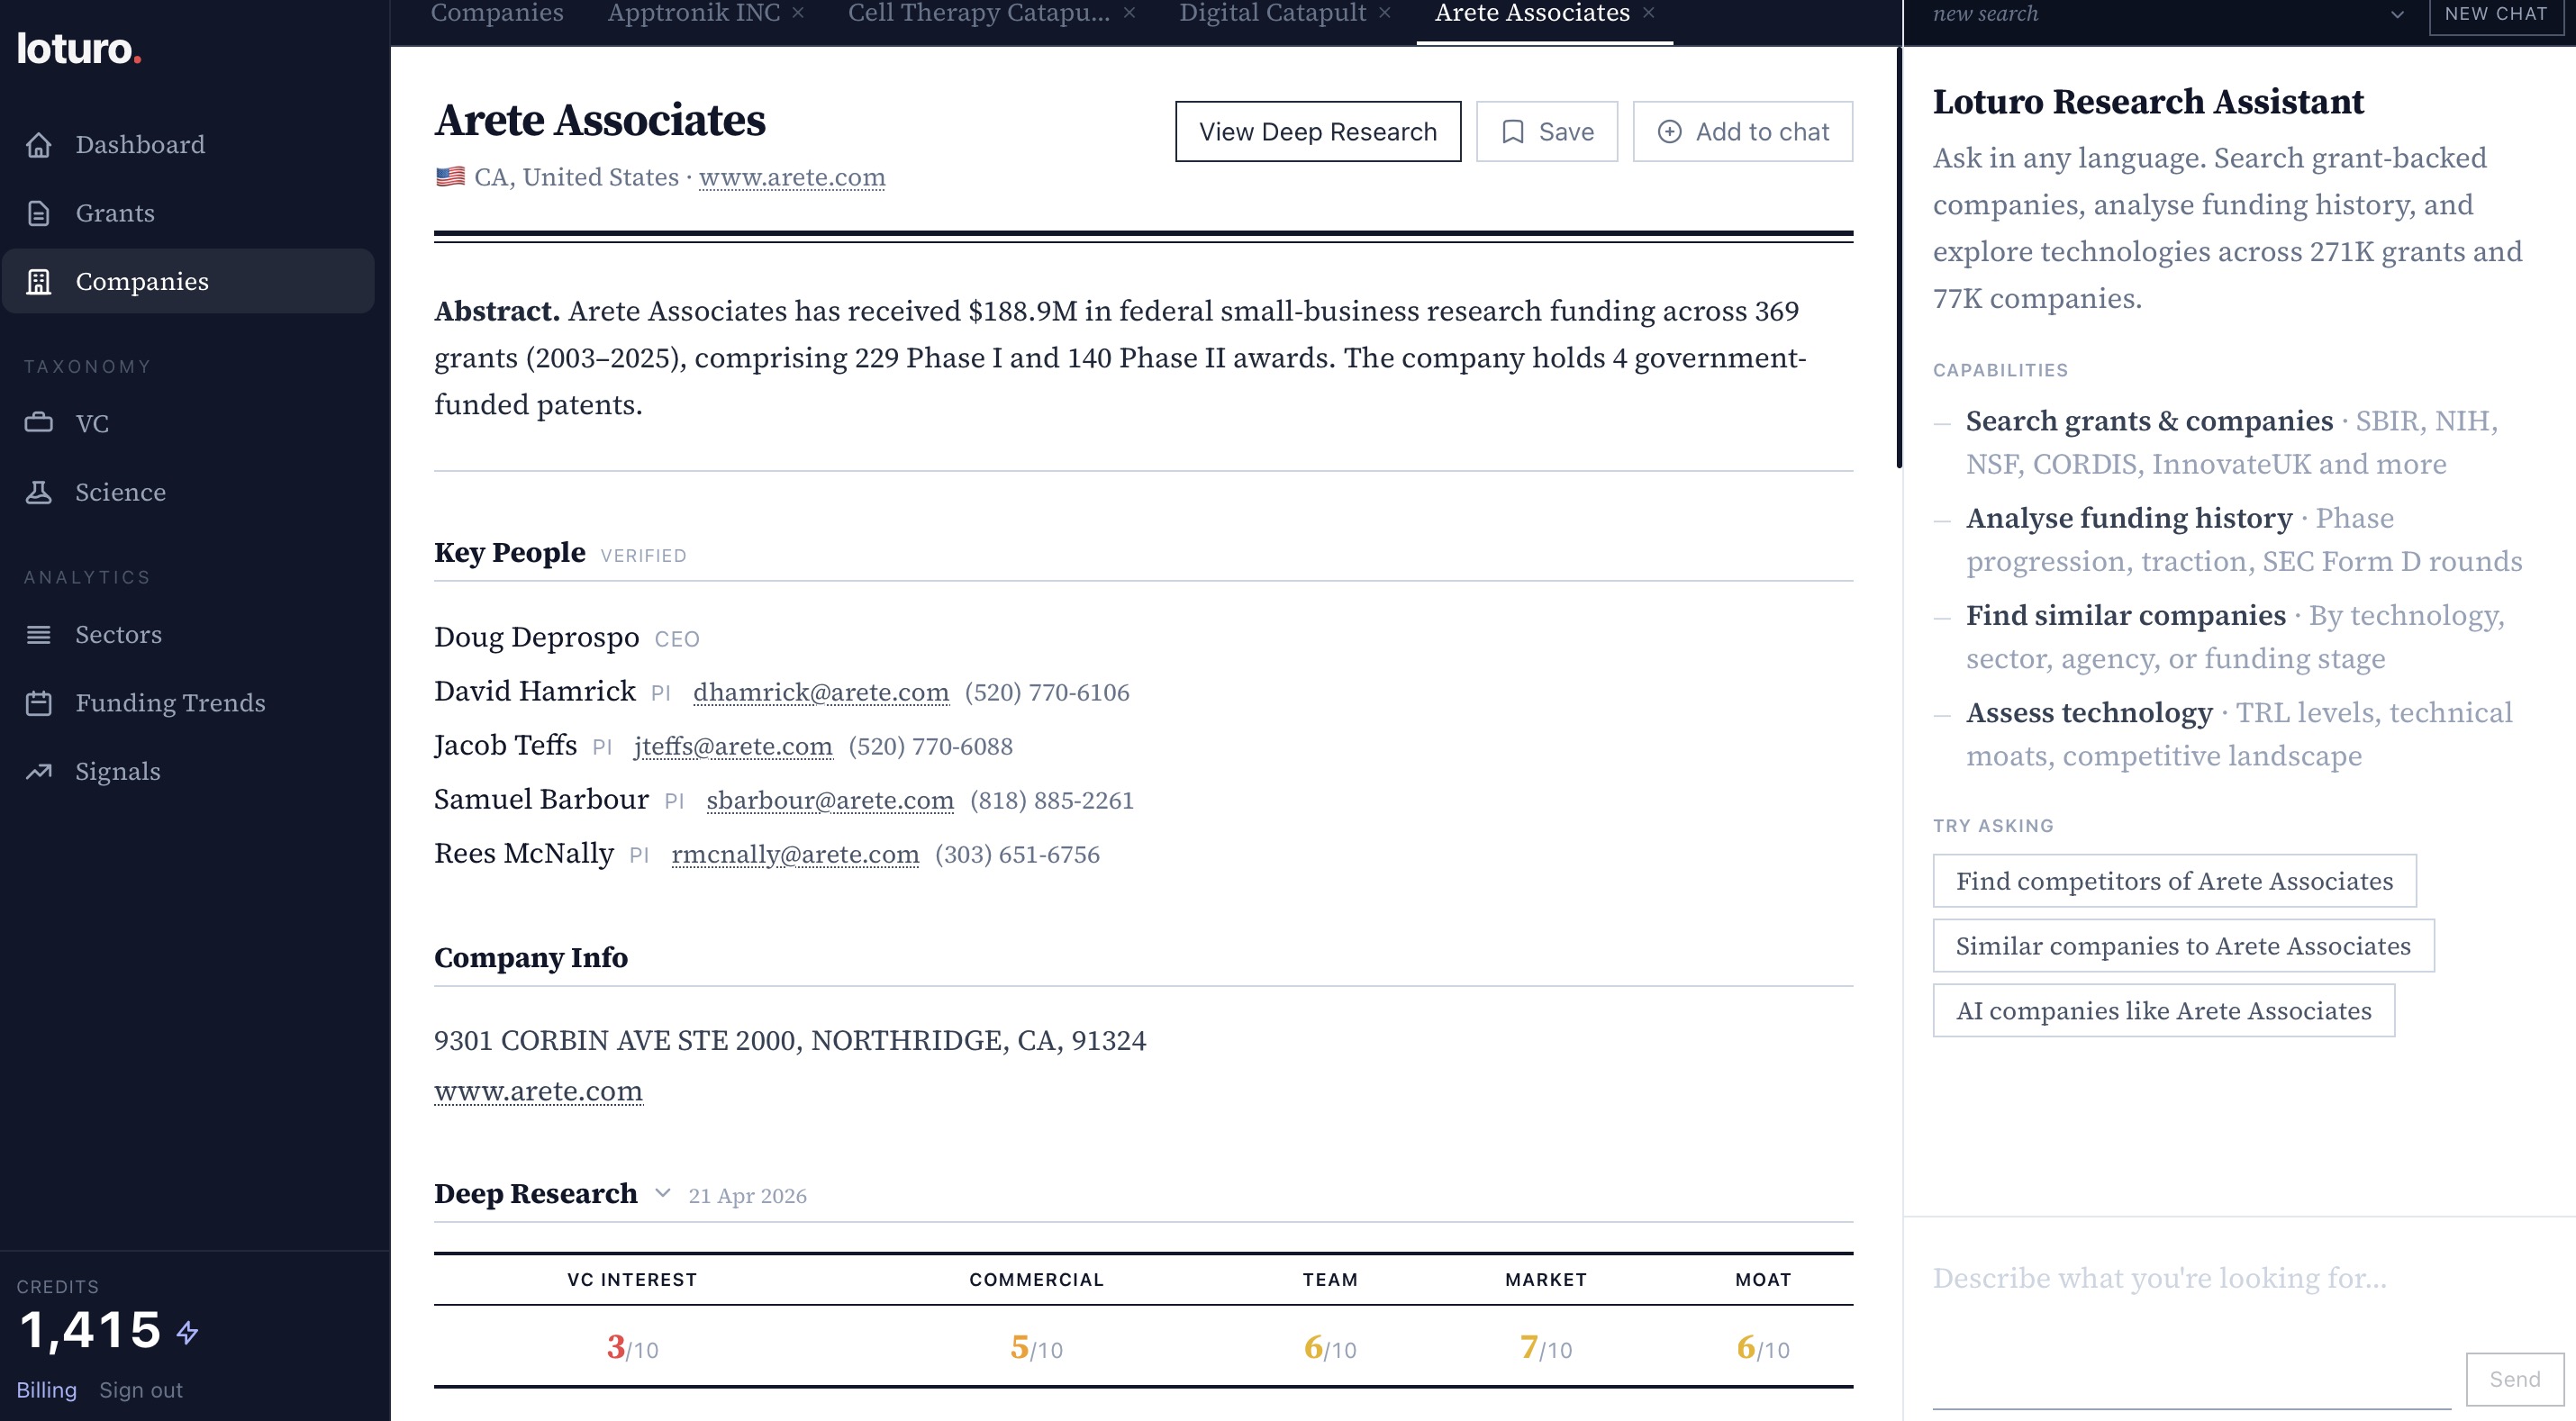Open Dashboard via home icon
This screenshot has width=2576, height=1421.
[x=39, y=145]
